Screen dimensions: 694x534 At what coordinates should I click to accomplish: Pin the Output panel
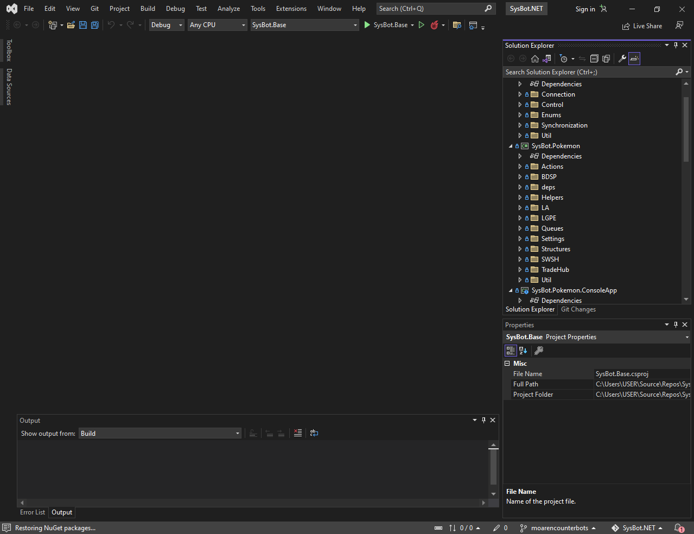coord(483,420)
